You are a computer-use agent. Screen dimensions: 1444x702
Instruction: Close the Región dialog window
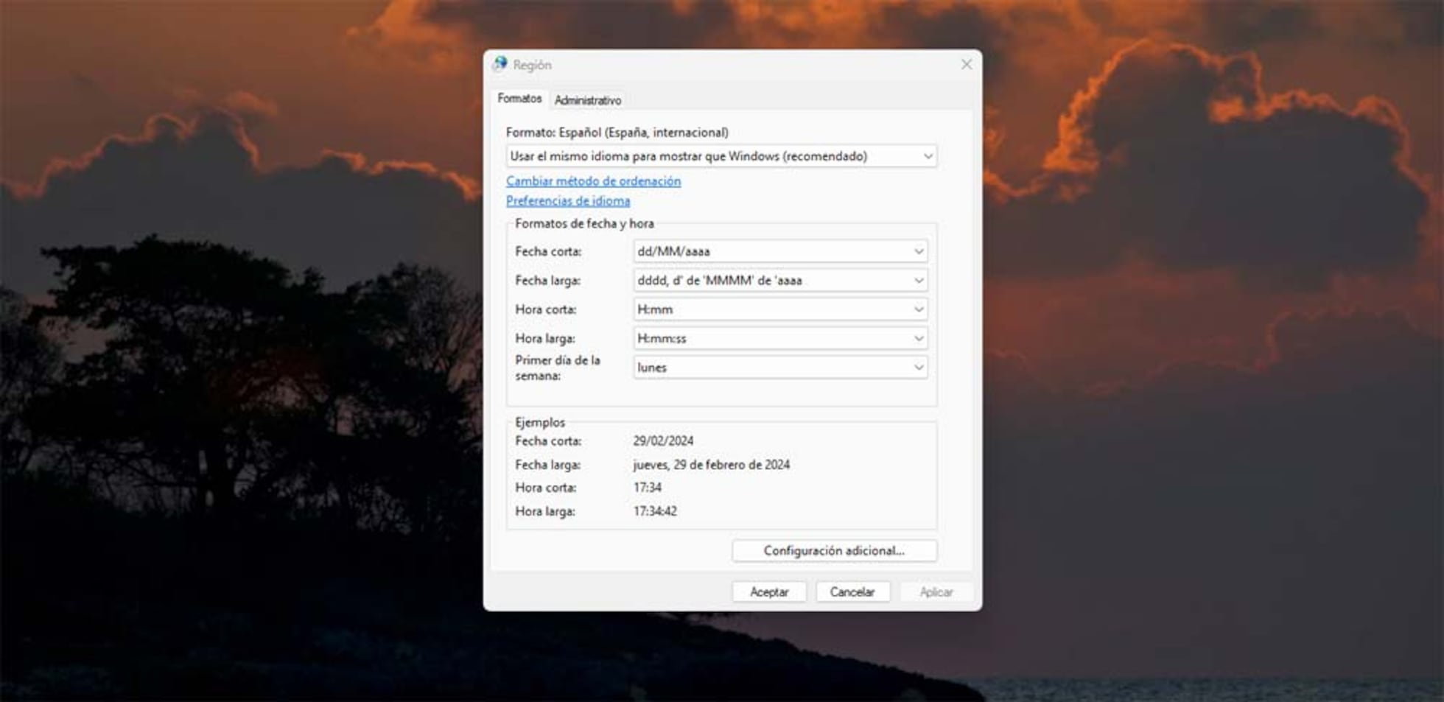point(966,64)
